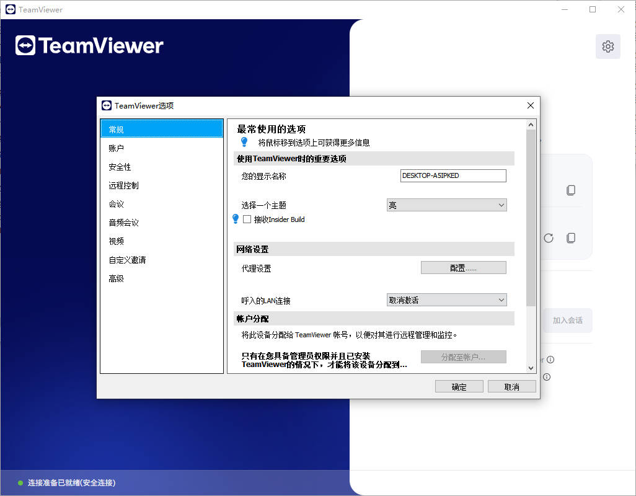The image size is (636, 496).
Task: Click the 分配至帐户... button
Action: (463, 357)
